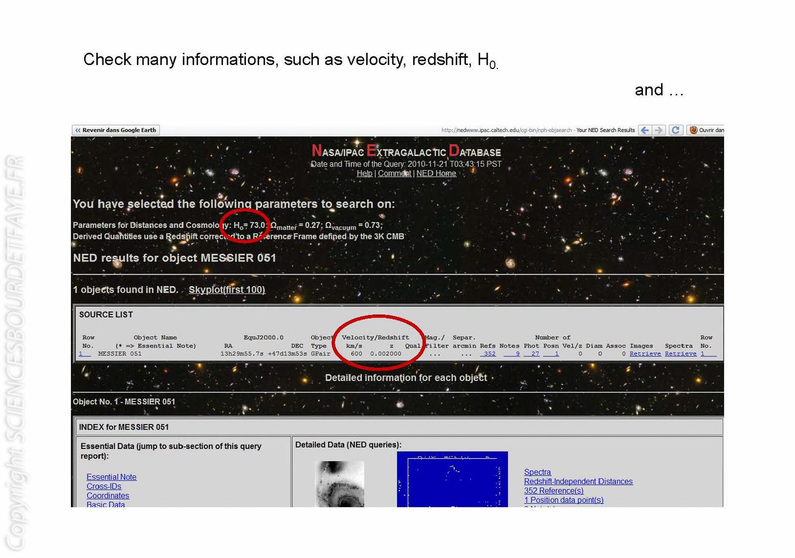Image resolution: width=795 pixels, height=558 pixels.
Task: Click the NASA/IPAC Extragalactic Database title
Action: click(x=406, y=151)
